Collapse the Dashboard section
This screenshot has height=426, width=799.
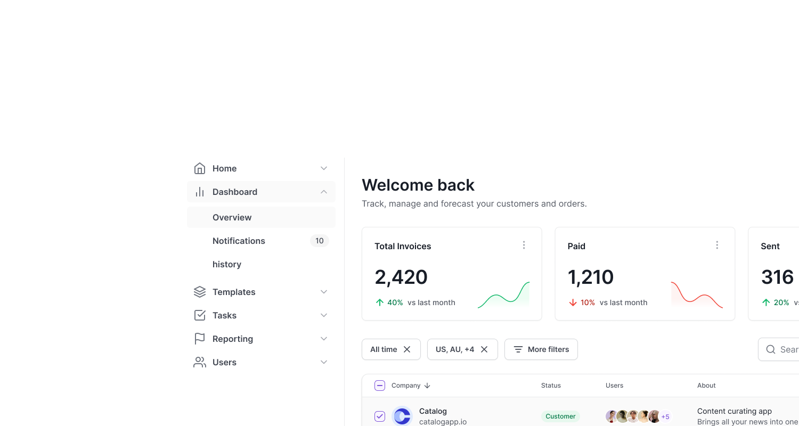tap(323, 191)
